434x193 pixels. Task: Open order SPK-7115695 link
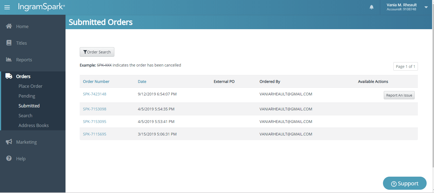pos(94,134)
